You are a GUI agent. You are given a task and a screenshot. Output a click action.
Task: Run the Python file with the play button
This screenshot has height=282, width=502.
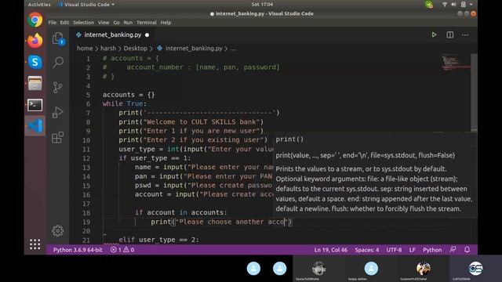point(434,34)
